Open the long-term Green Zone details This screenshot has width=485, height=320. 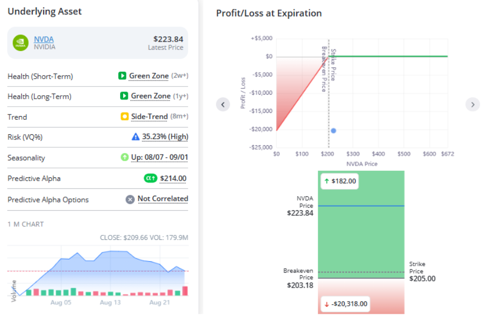coord(151,96)
